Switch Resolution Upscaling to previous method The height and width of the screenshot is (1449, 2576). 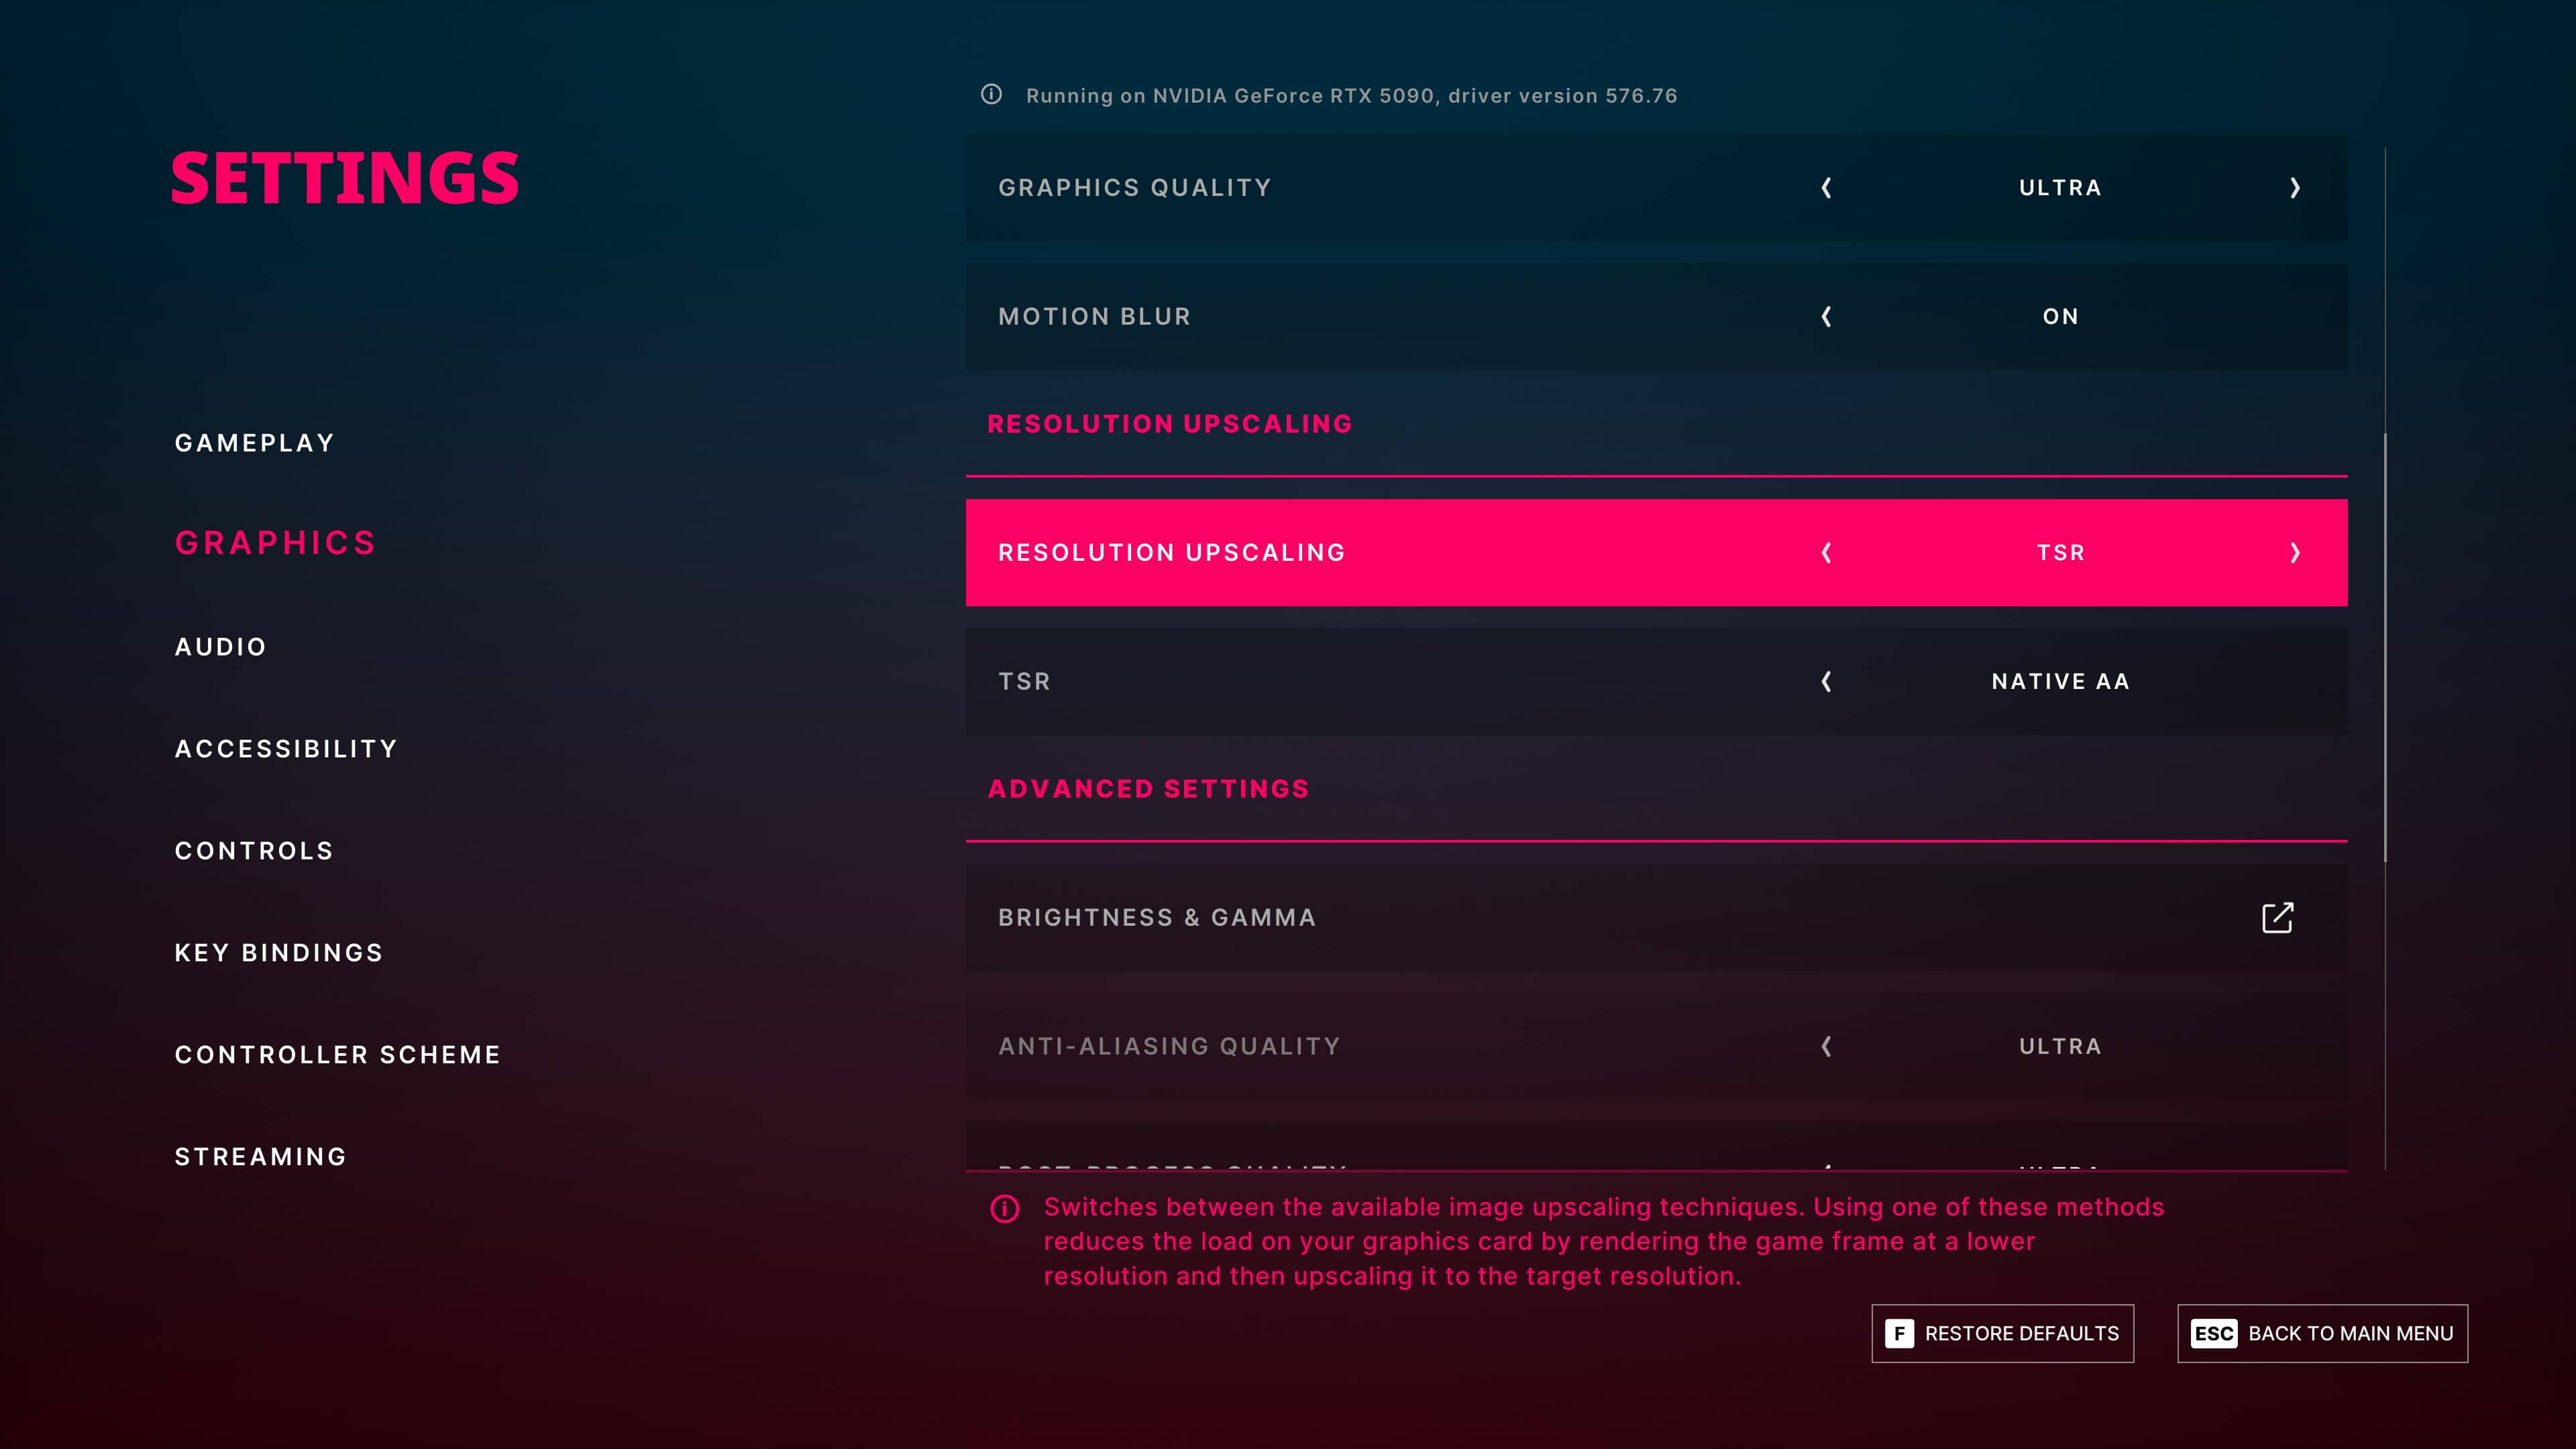tap(1826, 553)
